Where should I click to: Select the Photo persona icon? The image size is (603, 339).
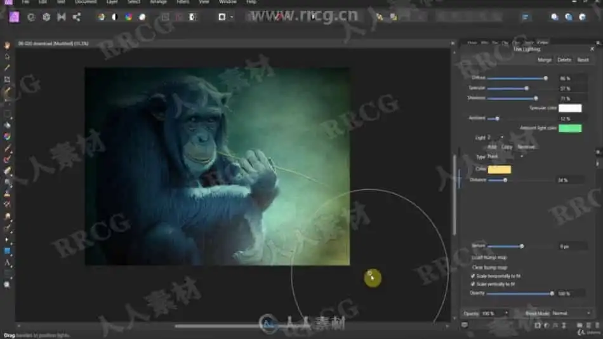(14, 17)
